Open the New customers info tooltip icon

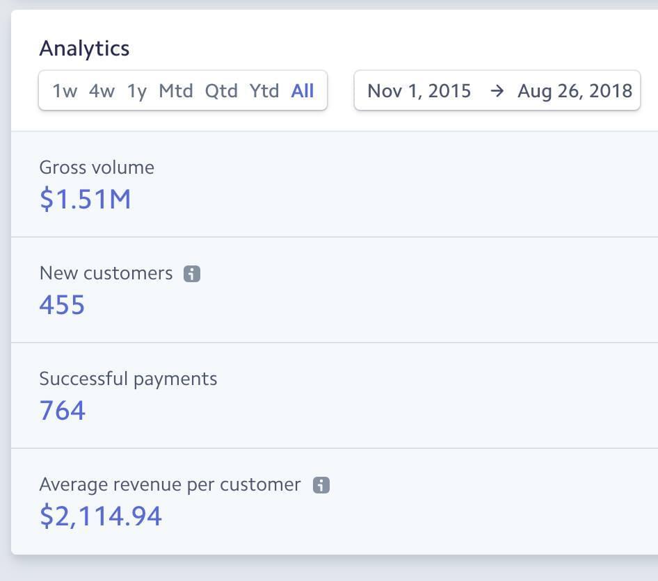pyautogui.click(x=192, y=274)
